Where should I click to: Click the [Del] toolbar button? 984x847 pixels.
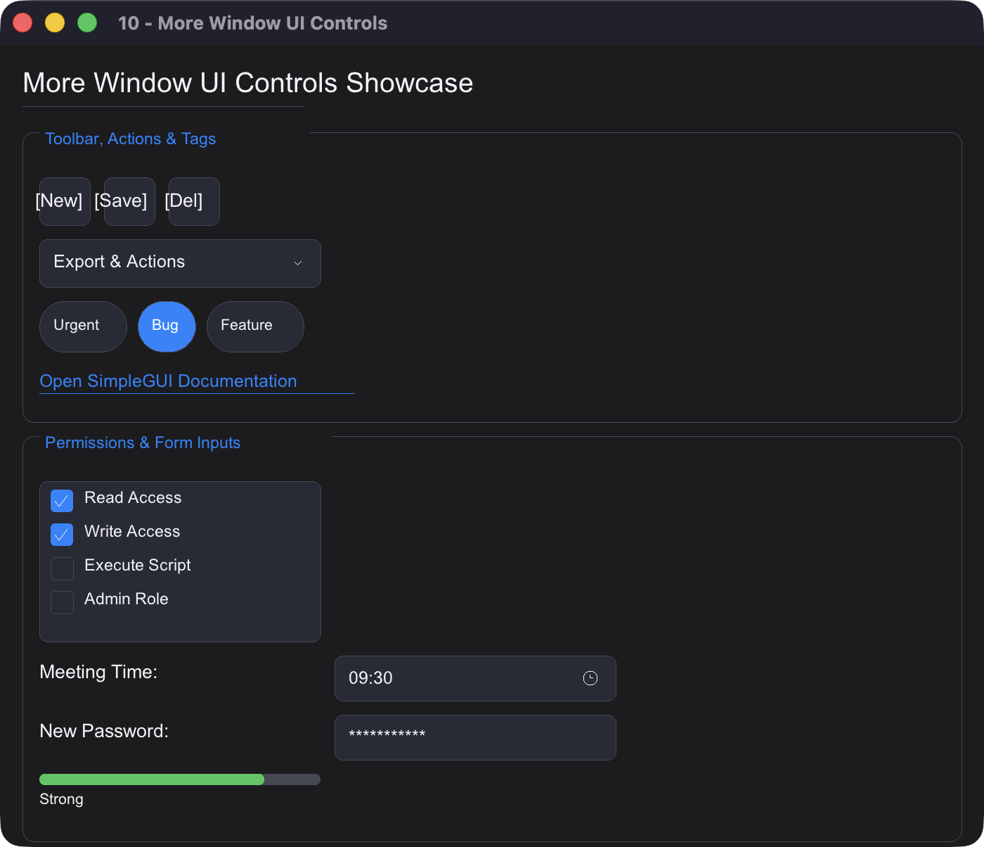tap(194, 201)
